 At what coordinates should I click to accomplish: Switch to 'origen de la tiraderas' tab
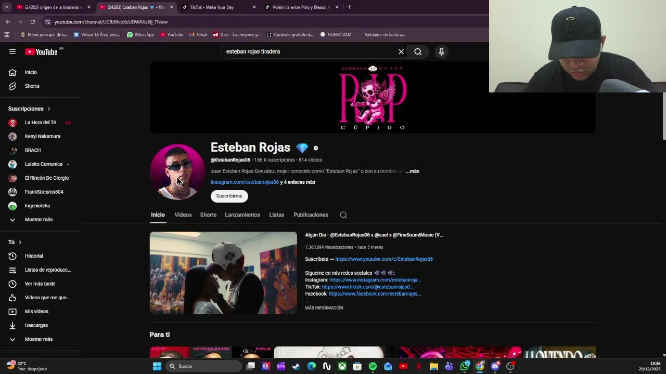(54, 7)
